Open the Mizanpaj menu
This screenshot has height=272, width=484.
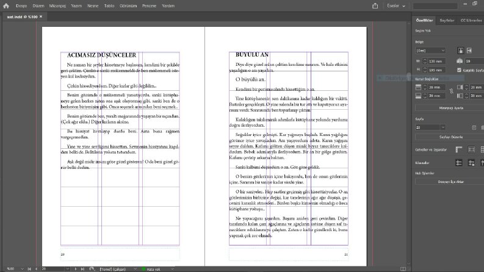(x=58, y=5)
